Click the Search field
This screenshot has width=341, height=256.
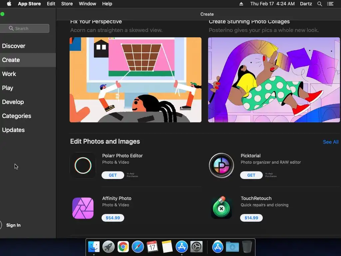point(25,28)
